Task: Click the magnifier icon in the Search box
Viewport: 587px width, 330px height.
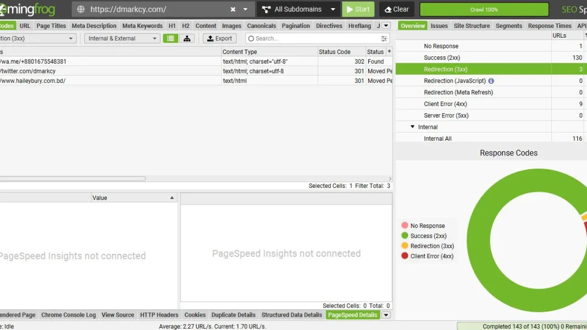Action: 251,38
